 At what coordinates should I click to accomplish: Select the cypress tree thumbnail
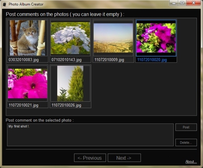(70, 83)
